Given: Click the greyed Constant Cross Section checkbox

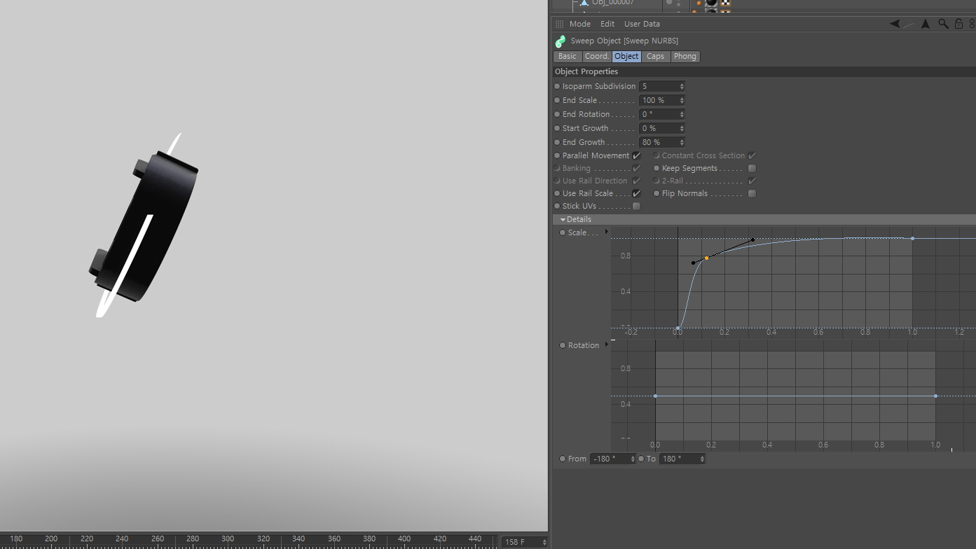Looking at the screenshot, I should point(752,155).
